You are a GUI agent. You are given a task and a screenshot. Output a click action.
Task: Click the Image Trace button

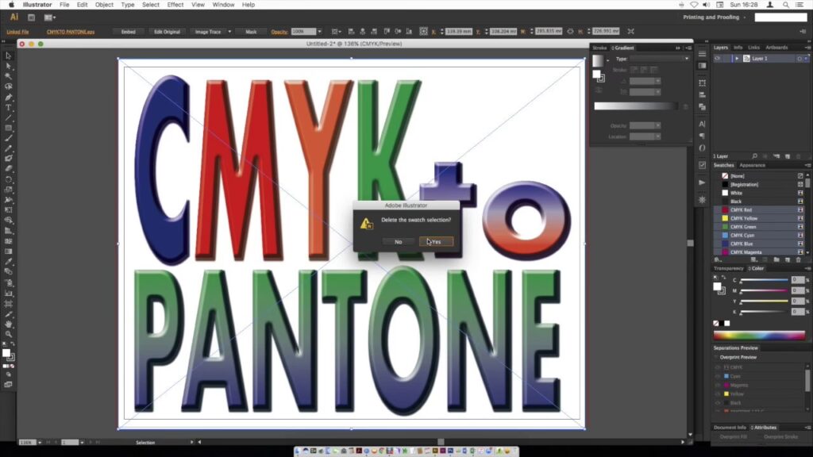click(208, 32)
